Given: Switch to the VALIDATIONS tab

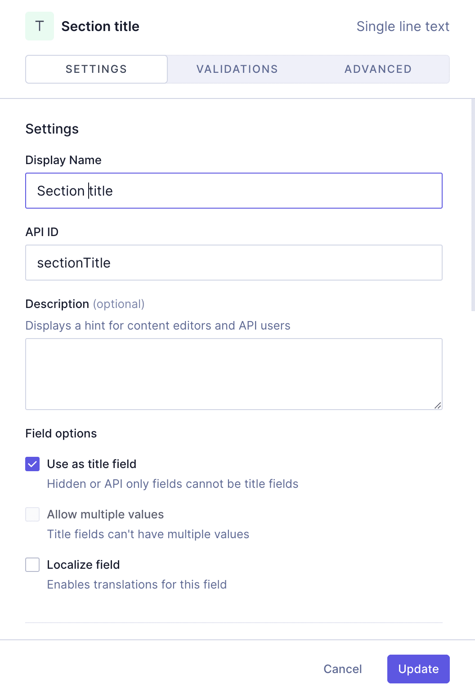Looking at the screenshot, I should point(237,69).
